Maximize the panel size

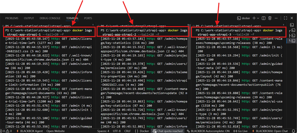(x=285, y=18)
